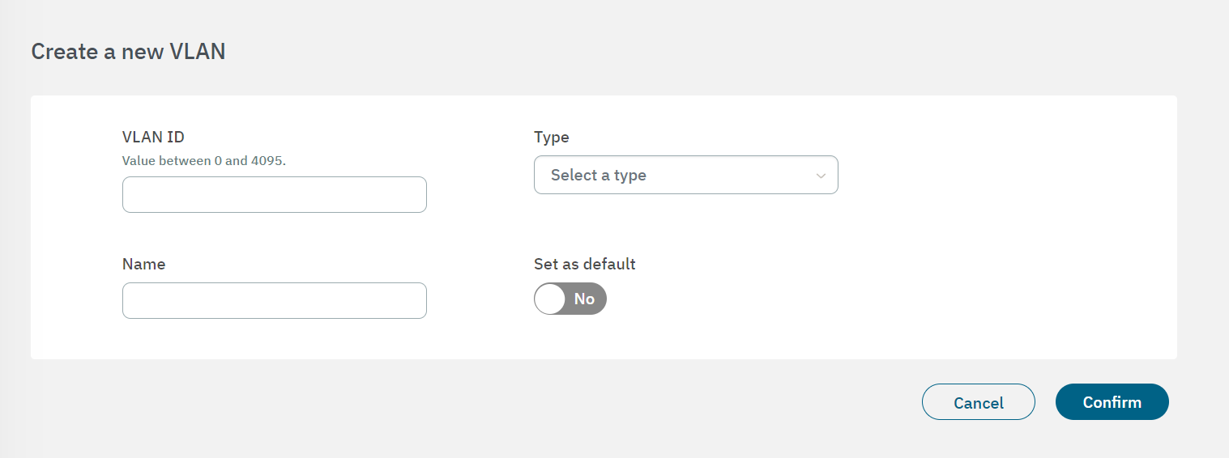Focus the Name text field
Image resolution: width=1229 pixels, height=458 pixels.
275,300
